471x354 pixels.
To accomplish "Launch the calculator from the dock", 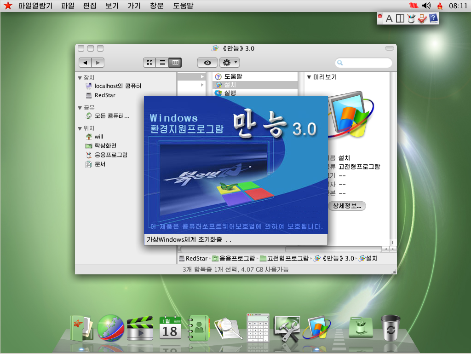I will coord(258,327).
